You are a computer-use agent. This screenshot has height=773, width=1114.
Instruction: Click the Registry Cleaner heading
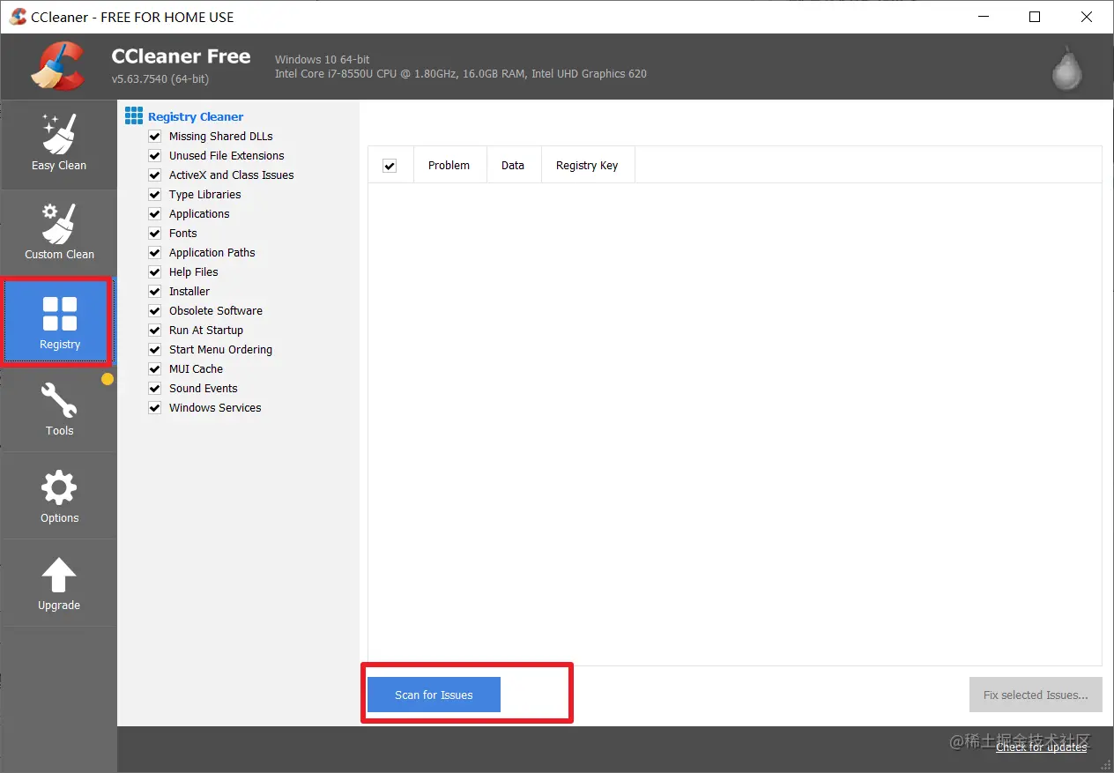(x=196, y=116)
